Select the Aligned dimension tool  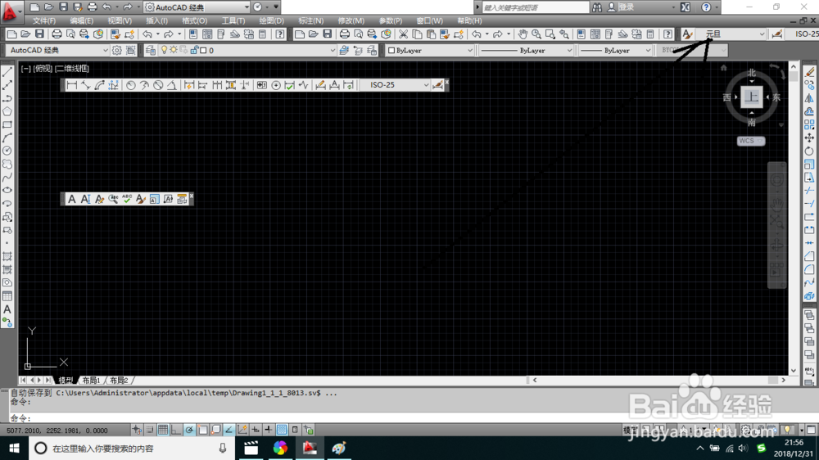click(86, 85)
